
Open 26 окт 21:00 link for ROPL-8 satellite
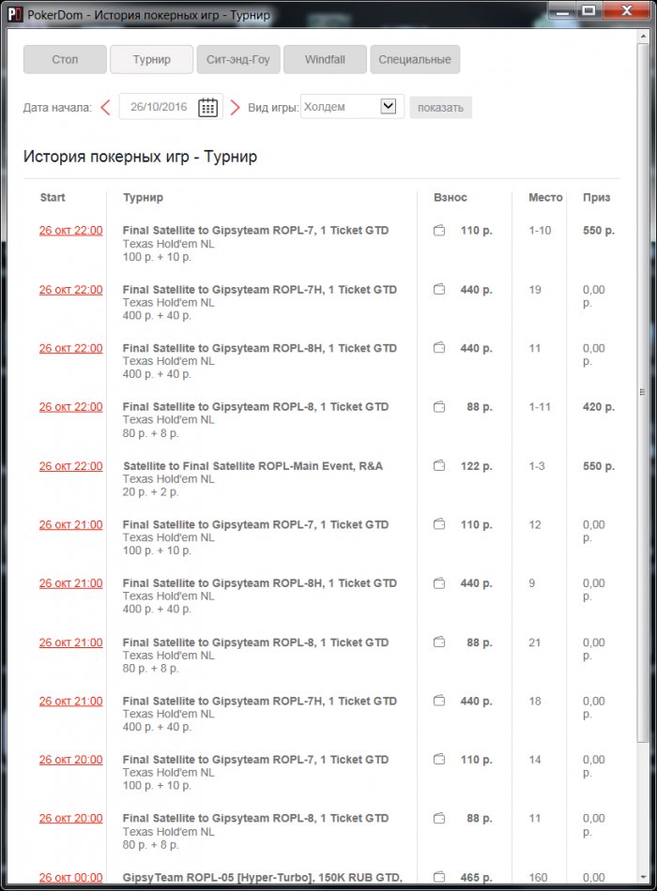(71, 642)
